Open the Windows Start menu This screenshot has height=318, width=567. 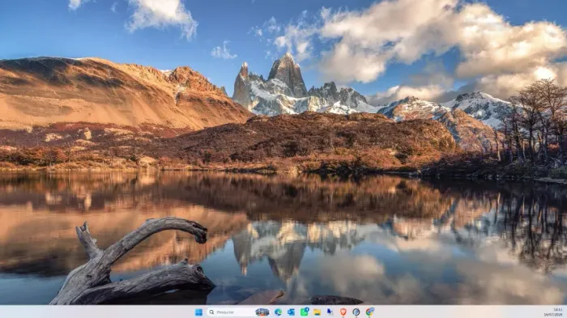tap(198, 312)
